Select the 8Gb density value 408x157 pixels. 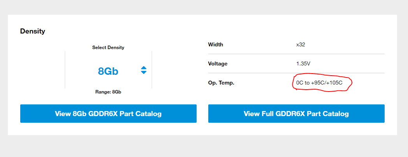[108, 71]
